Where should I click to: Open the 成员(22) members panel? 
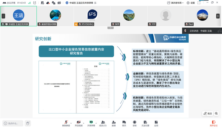click(103, 123)
